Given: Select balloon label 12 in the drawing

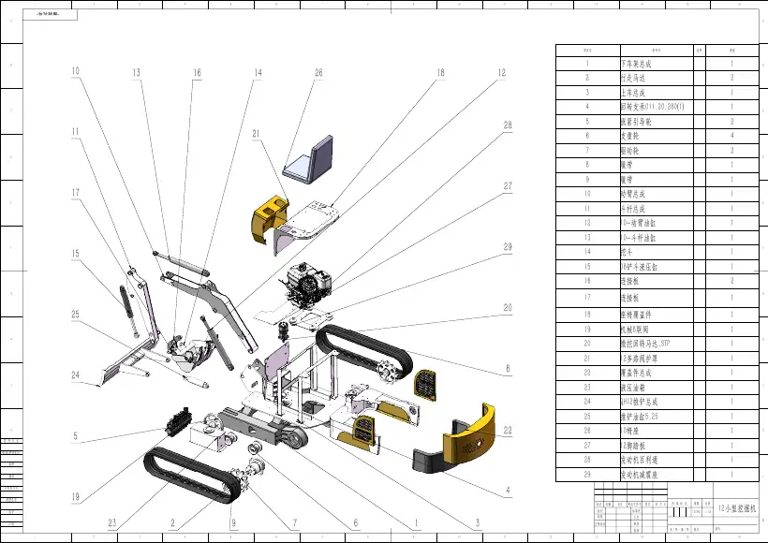Looking at the screenshot, I should [502, 73].
